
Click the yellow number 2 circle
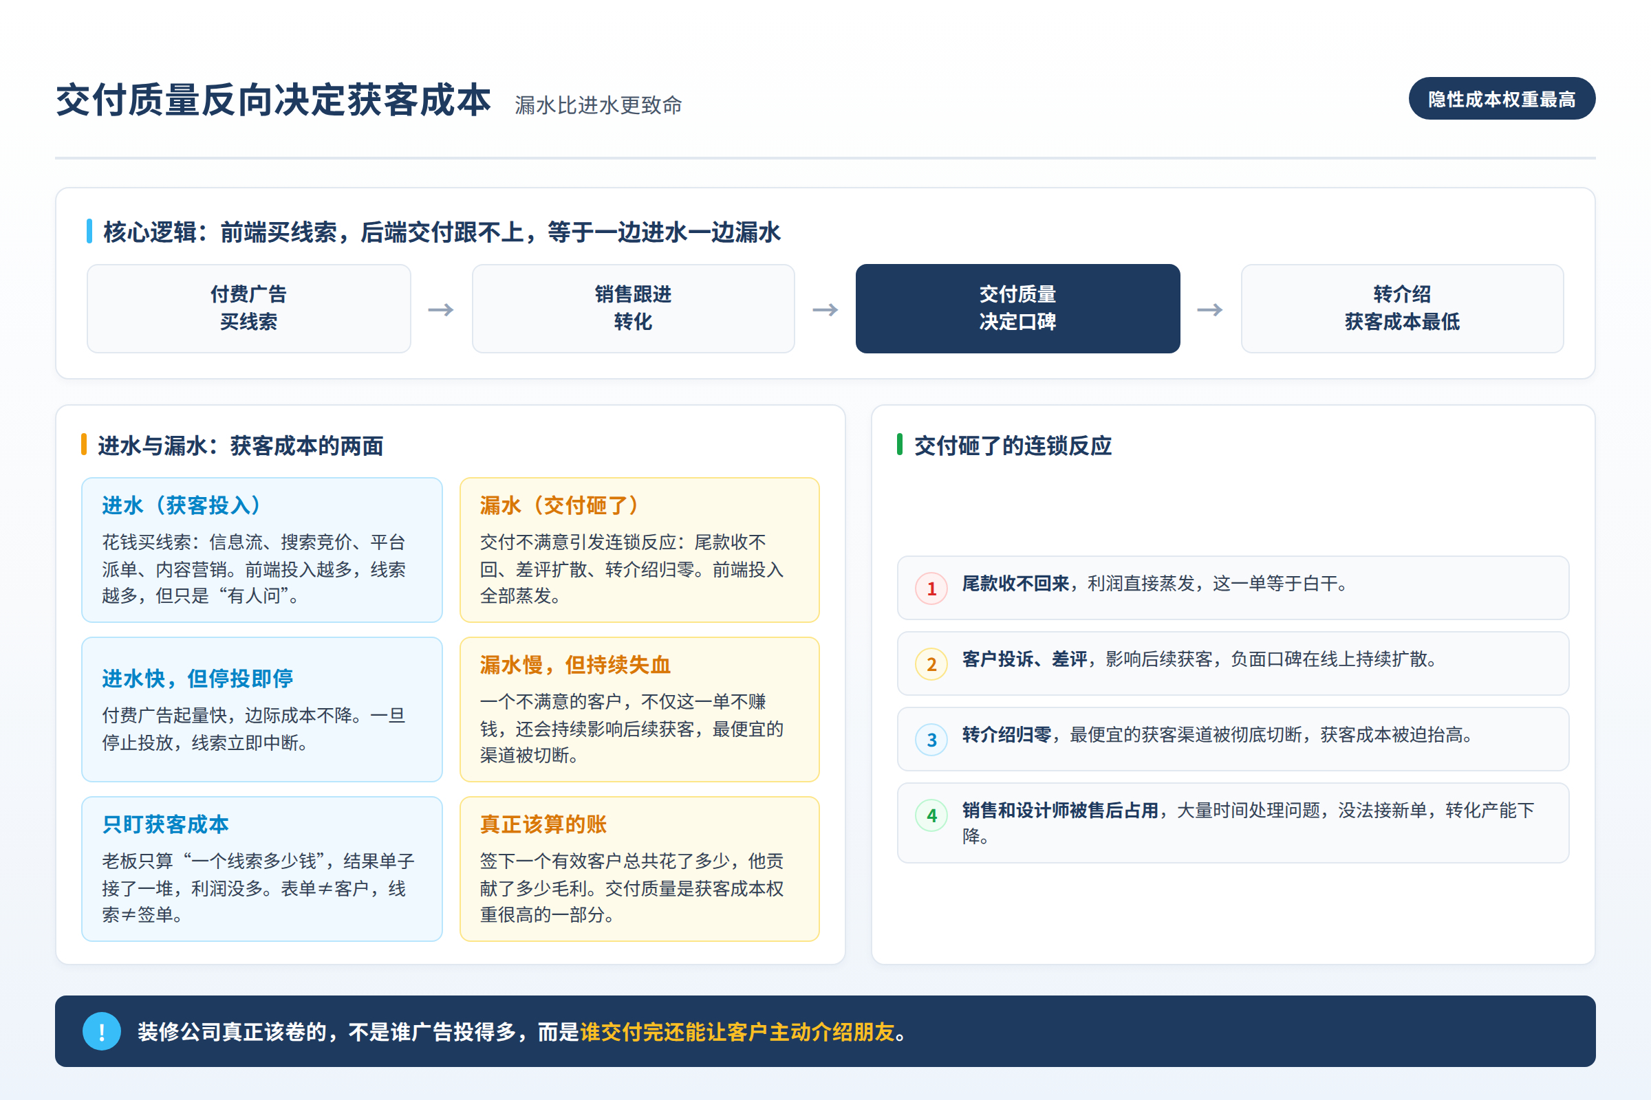point(931,663)
